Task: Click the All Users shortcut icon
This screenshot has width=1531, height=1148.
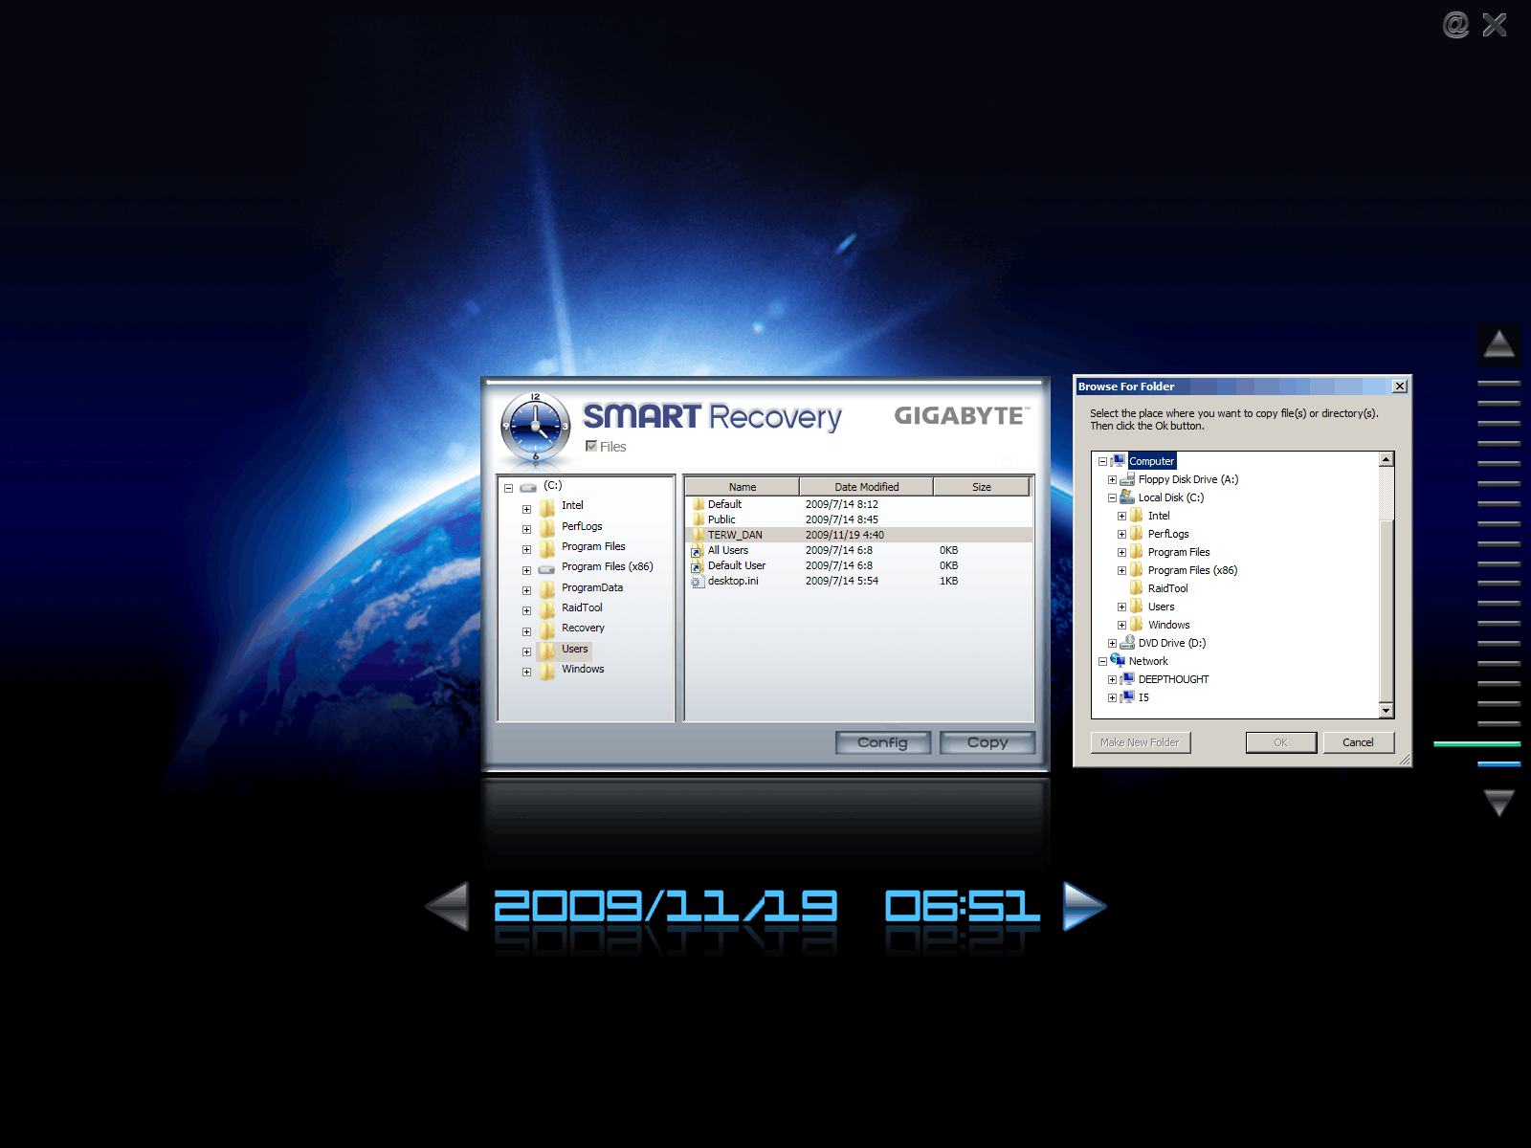Action: (698, 551)
